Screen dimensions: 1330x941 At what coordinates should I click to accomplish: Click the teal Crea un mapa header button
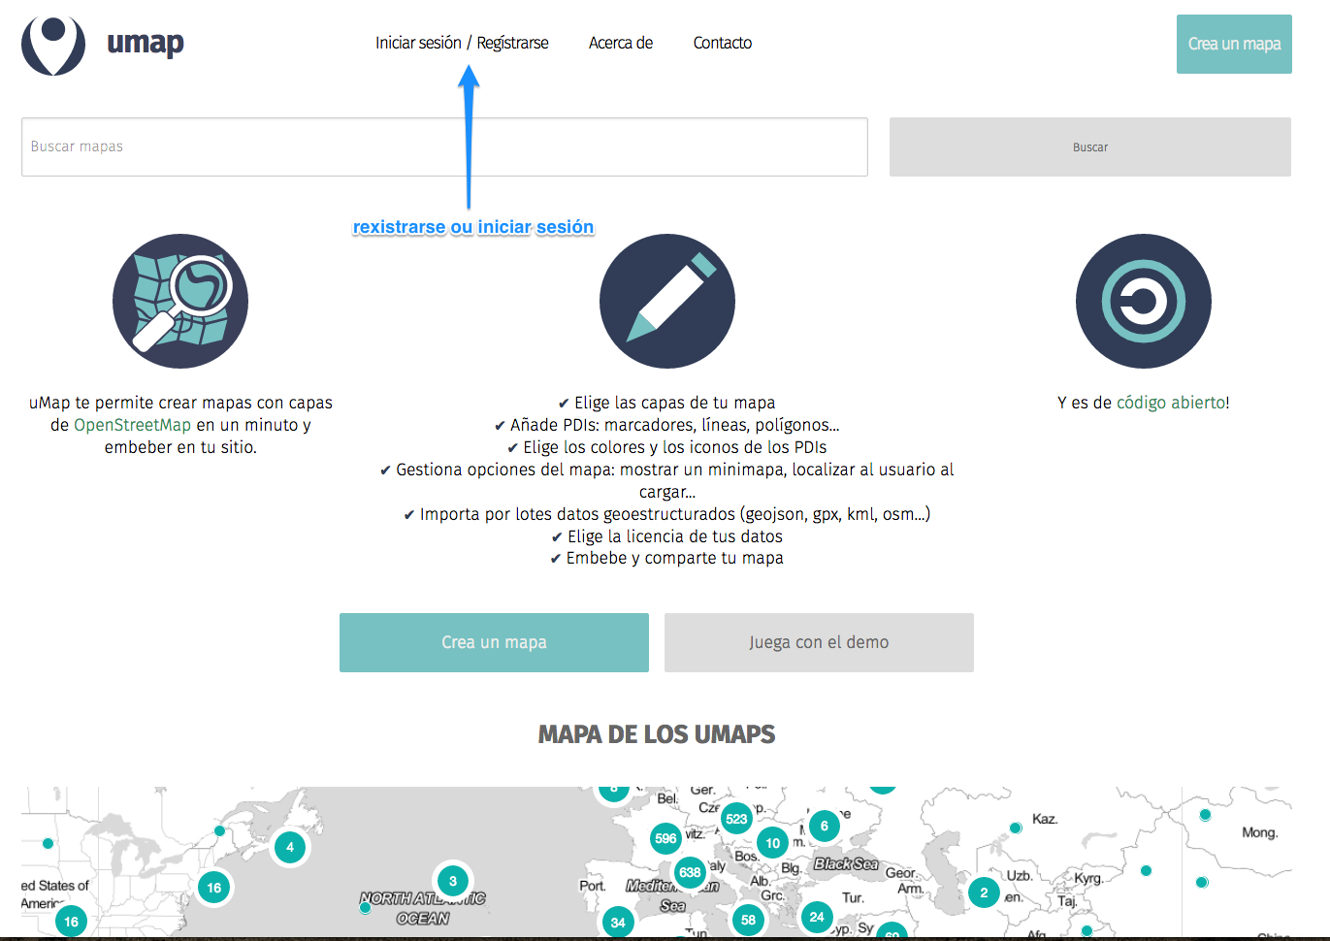(x=1234, y=44)
